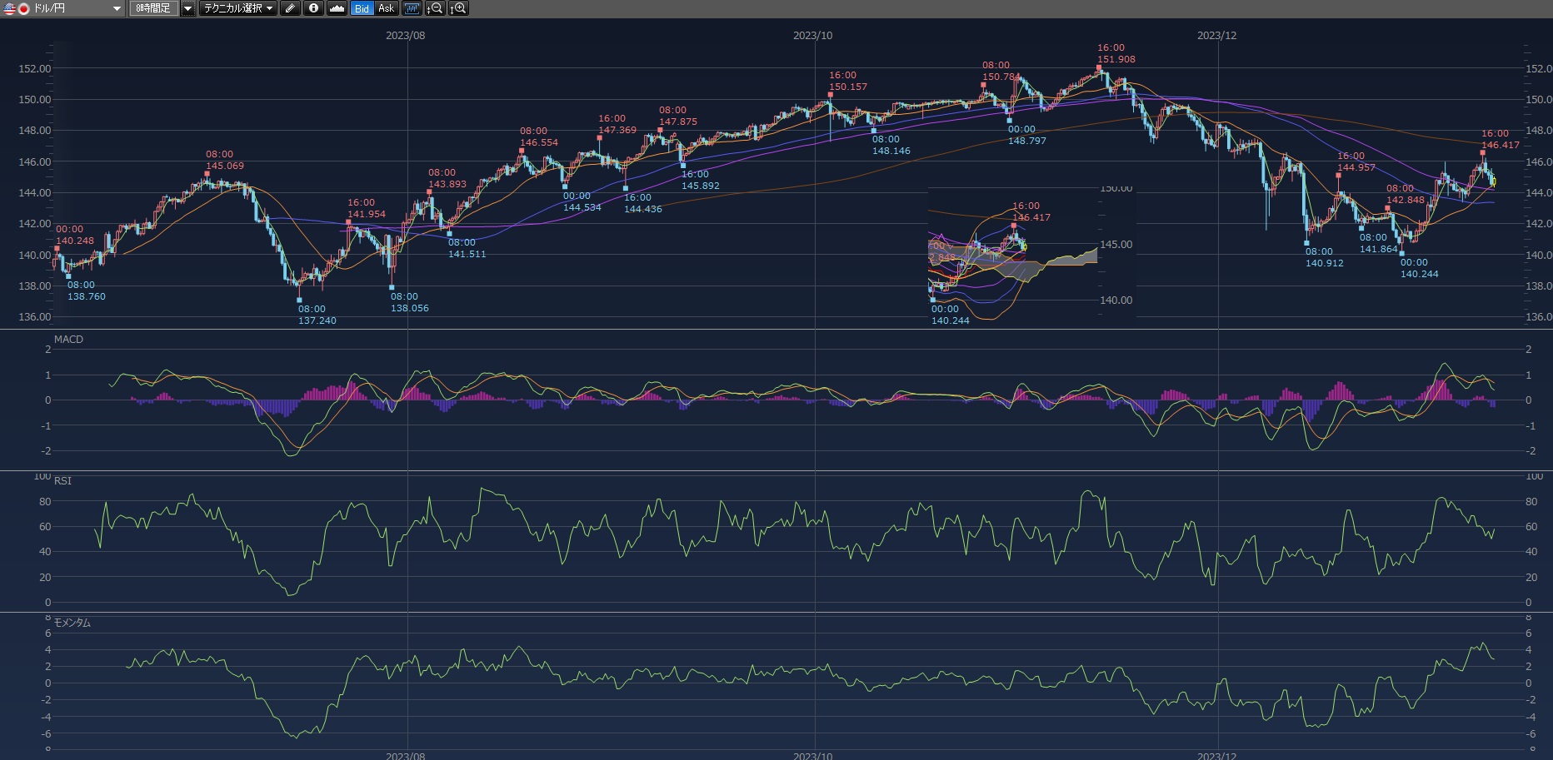Click the 8時間足 timeframe field
Screen dimensions: 1553x760
153,8
